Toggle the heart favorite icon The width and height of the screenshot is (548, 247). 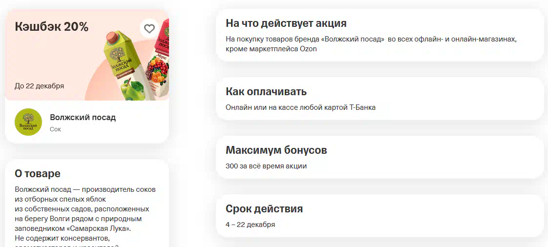pos(149,29)
